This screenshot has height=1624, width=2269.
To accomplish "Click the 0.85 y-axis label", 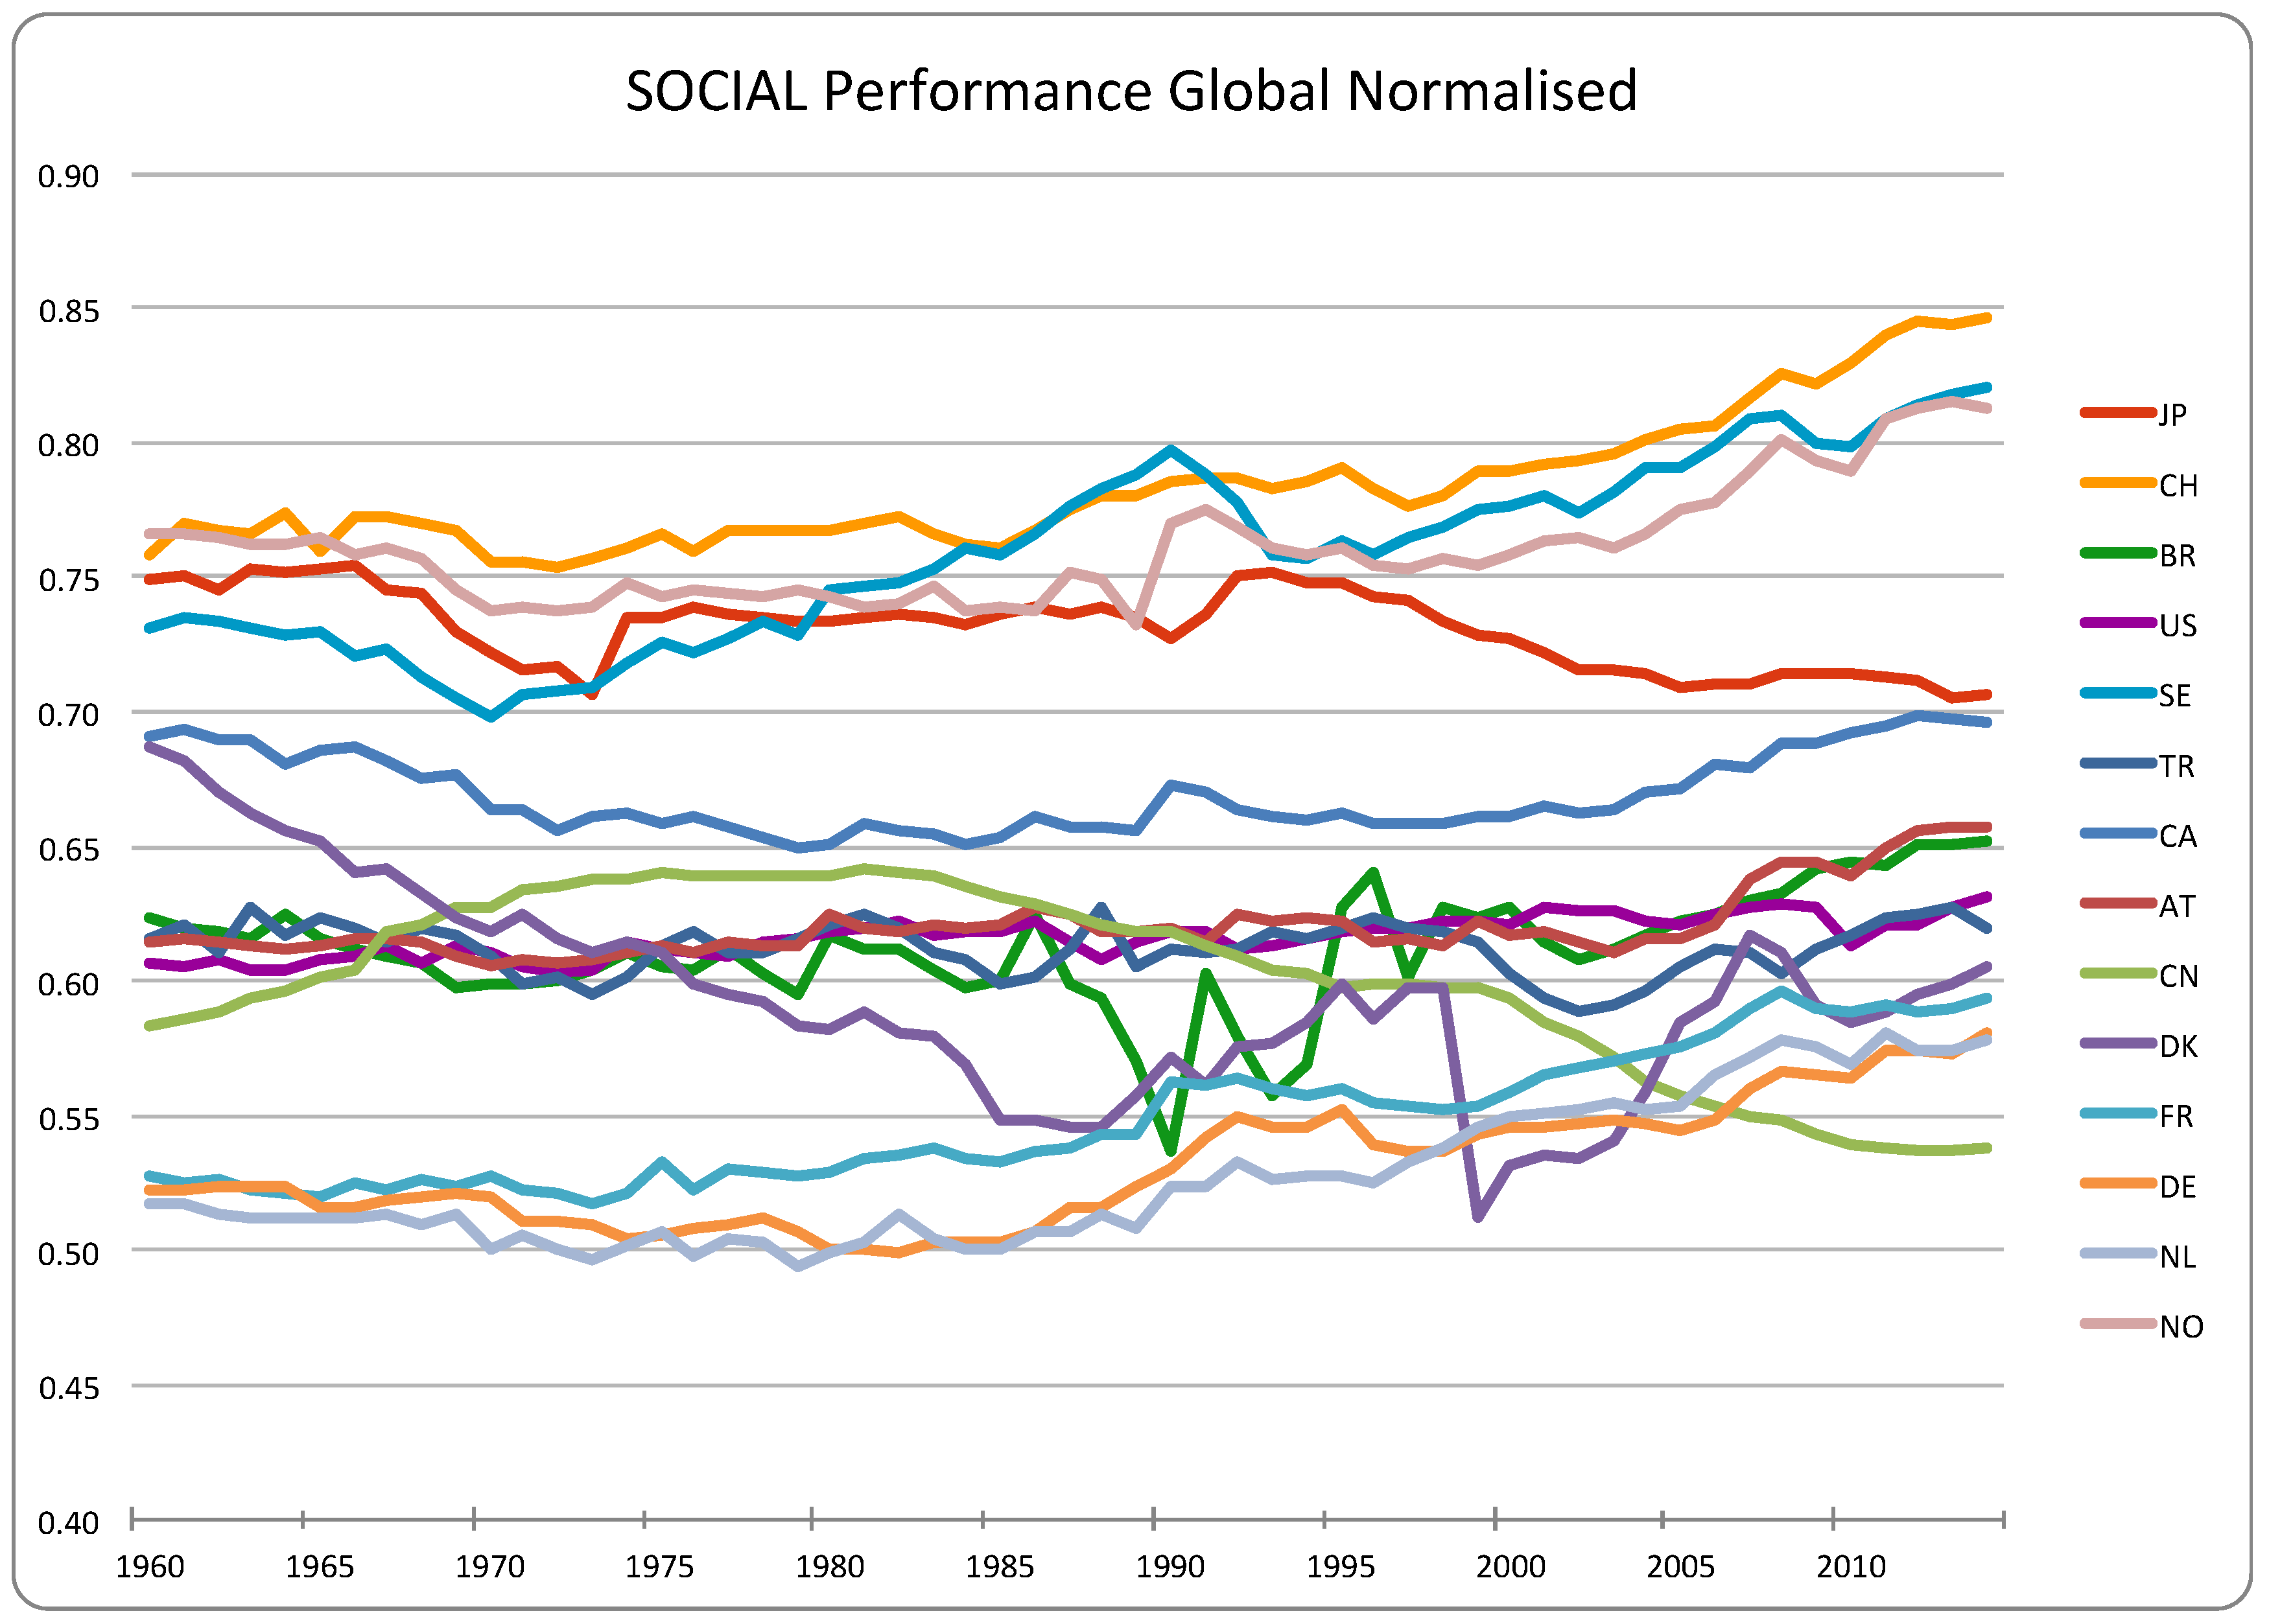I will click(69, 312).
